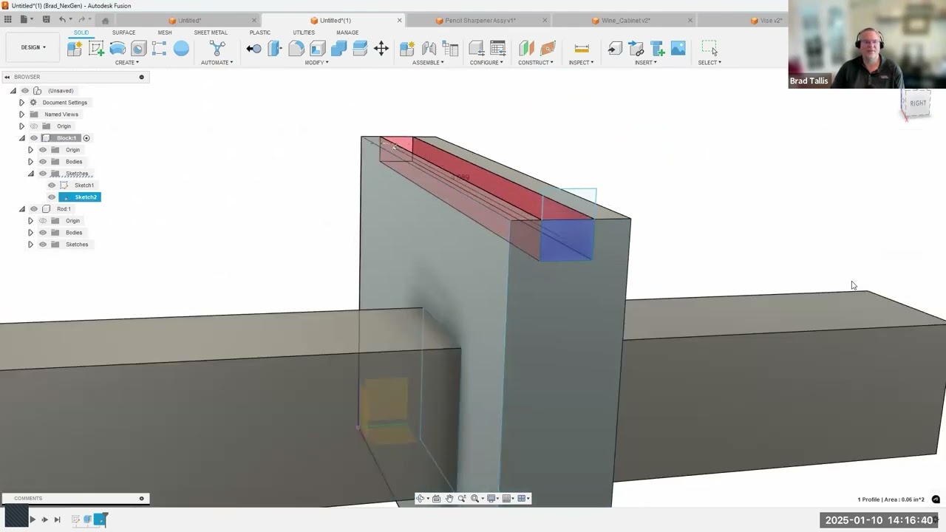
Task: Click the Measure tool icon
Action: [x=582, y=49]
